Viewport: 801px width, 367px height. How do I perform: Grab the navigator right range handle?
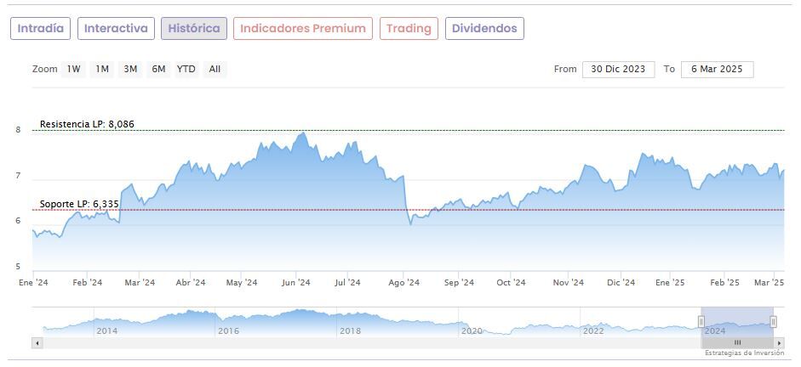[773, 321]
